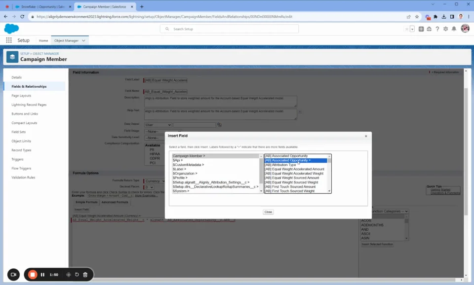Viewport: 474px width, 285px height.
Task: Click the Search Setup input field
Action: coord(230,29)
